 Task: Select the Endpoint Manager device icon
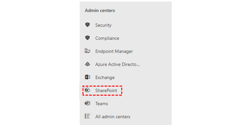pyautogui.click(x=87, y=51)
